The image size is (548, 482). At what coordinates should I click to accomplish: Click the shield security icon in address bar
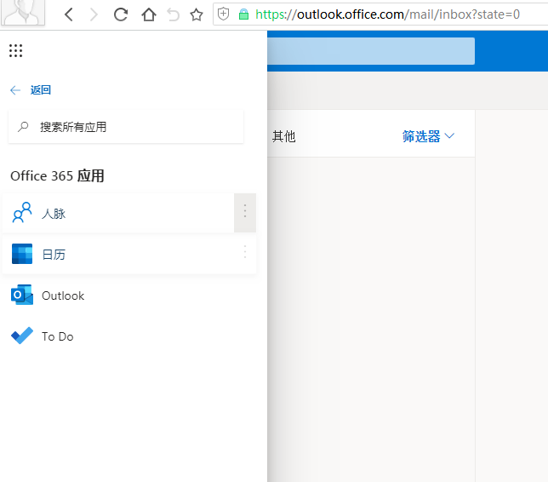coord(223,14)
